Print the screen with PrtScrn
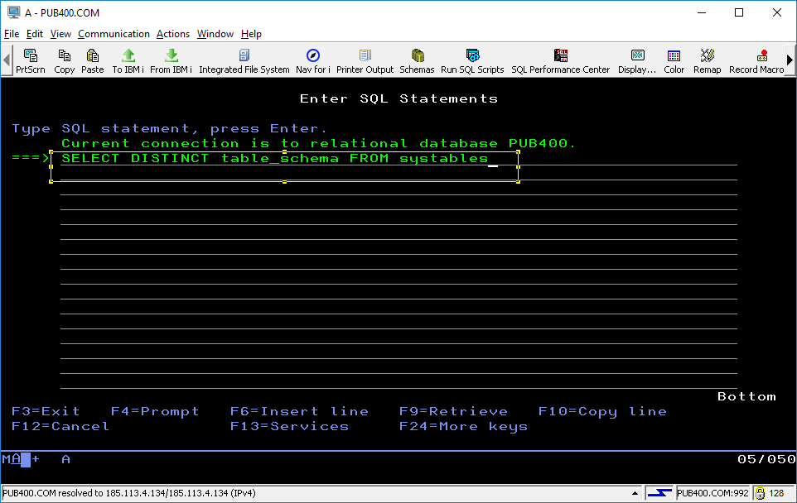Viewport: 797px width, 503px height. coord(30,59)
